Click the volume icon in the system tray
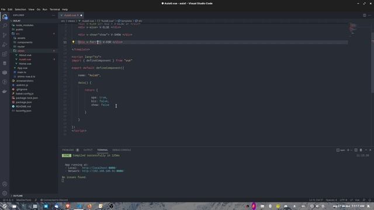The height and width of the screenshot is (210, 374). (317, 206)
